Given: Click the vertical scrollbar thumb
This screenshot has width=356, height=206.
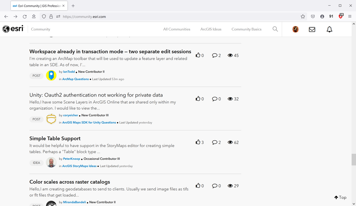Looking at the screenshot, I should pyautogui.click(x=354, y=159).
